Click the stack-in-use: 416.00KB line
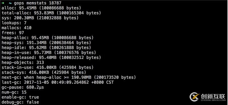Image resolution: width=228 pixels, height=105 pixels. point(48,67)
